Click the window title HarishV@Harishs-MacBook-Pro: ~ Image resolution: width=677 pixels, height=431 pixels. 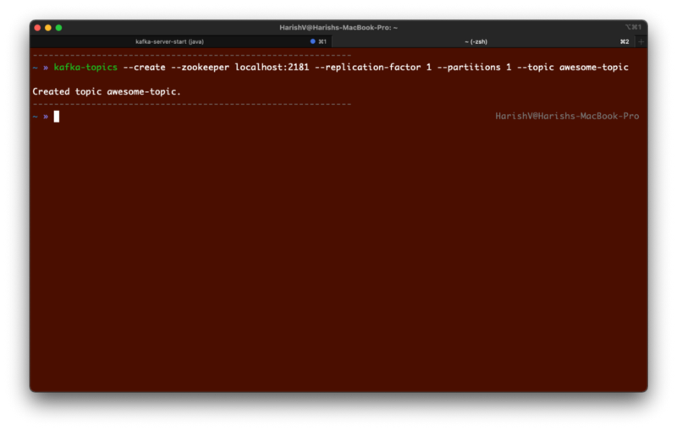point(338,28)
